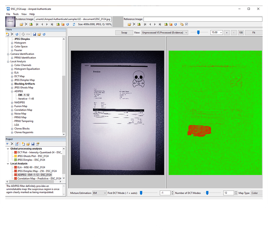Screen dimensions: 268x239
Task: Click the flag icon in Project toolbar
Action: click(8, 144)
